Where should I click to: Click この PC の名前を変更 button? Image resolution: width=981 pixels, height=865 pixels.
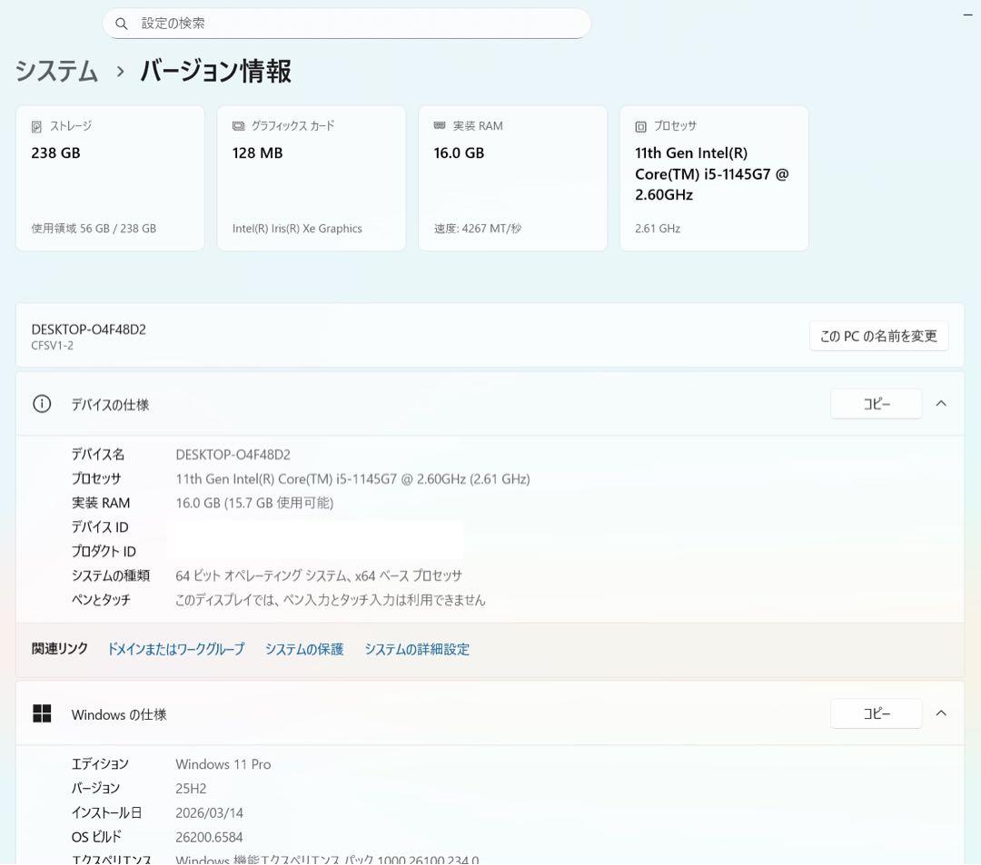point(878,336)
